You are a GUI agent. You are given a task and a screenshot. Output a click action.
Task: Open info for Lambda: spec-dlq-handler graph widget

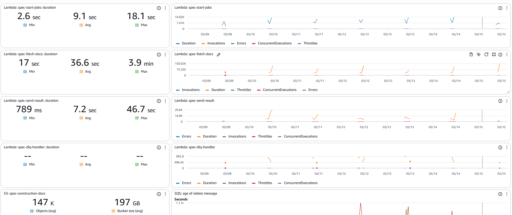(x=500, y=147)
